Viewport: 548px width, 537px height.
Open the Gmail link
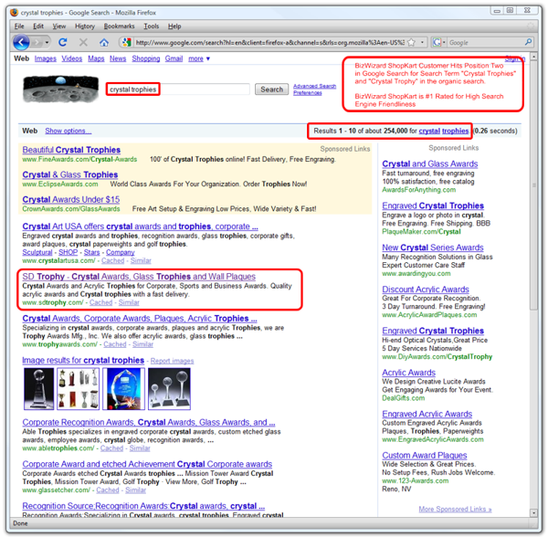(x=174, y=58)
